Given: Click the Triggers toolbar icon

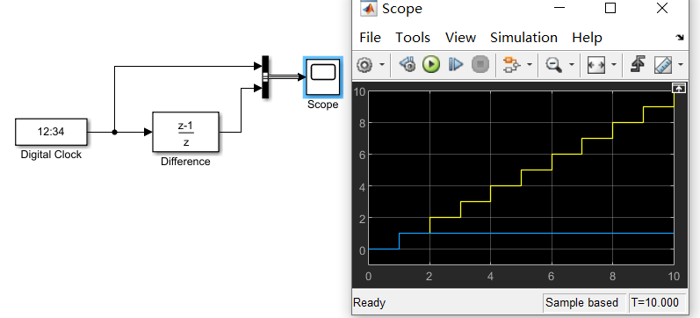Looking at the screenshot, I should click(x=638, y=65).
